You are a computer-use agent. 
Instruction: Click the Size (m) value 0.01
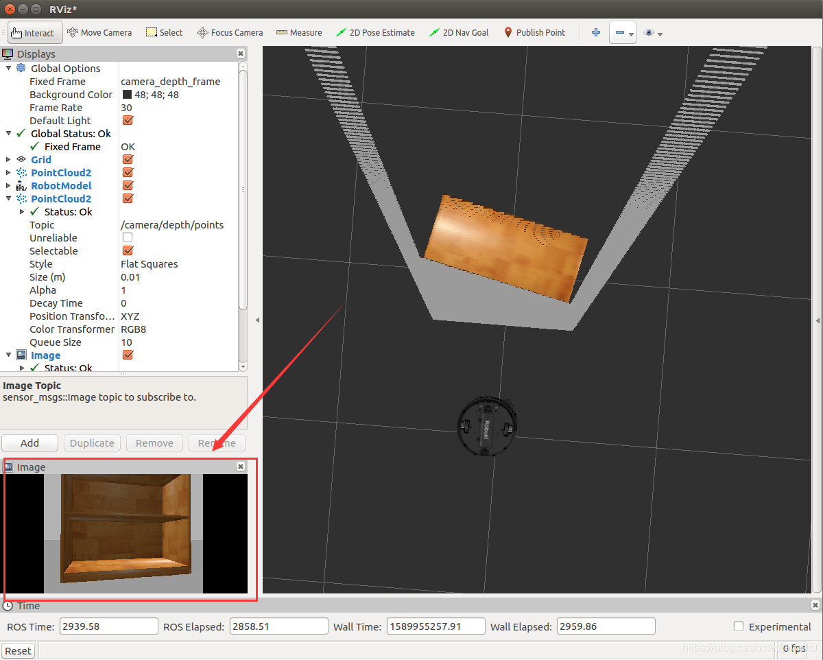coord(130,276)
